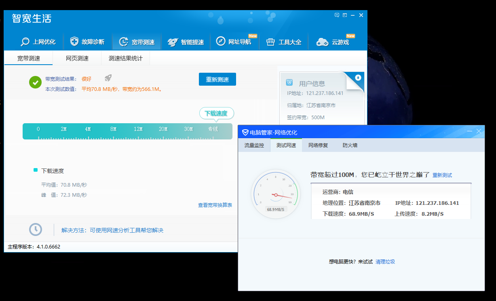Open the 测速结果统计 sub-tab
The height and width of the screenshot is (301, 496).
(126, 58)
